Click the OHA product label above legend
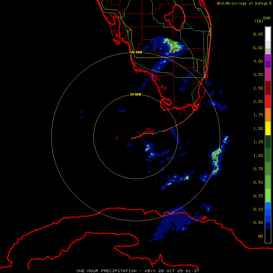This screenshot has height=273, width=273. [x=266, y=18]
